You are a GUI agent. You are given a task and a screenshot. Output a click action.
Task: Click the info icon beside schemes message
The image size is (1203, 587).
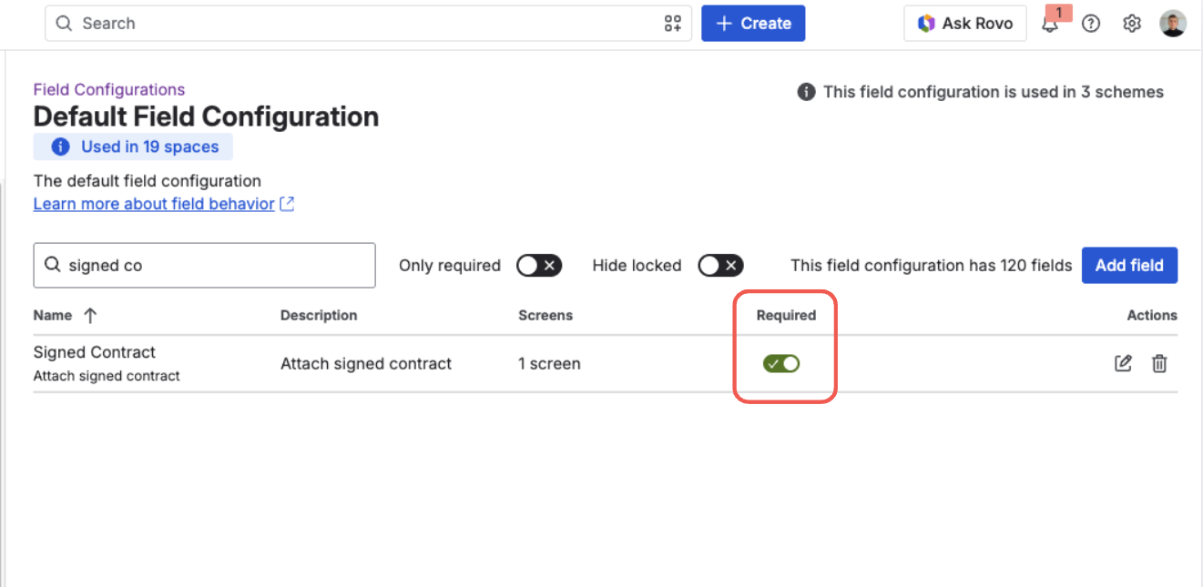[x=806, y=92]
